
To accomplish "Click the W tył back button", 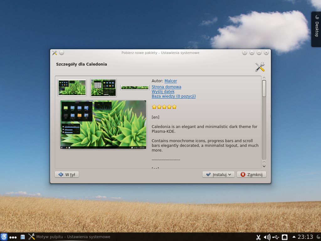I will click(x=67, y=174).
